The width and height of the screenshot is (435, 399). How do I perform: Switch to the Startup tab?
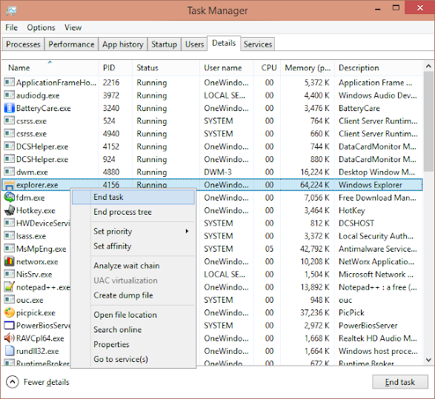tap(164, 44)
